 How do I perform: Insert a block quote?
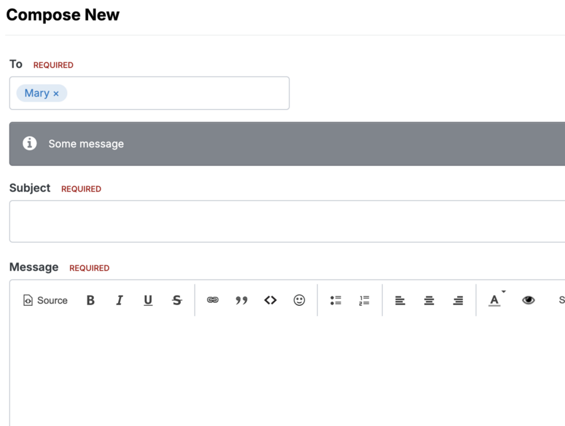pos(241,300)
